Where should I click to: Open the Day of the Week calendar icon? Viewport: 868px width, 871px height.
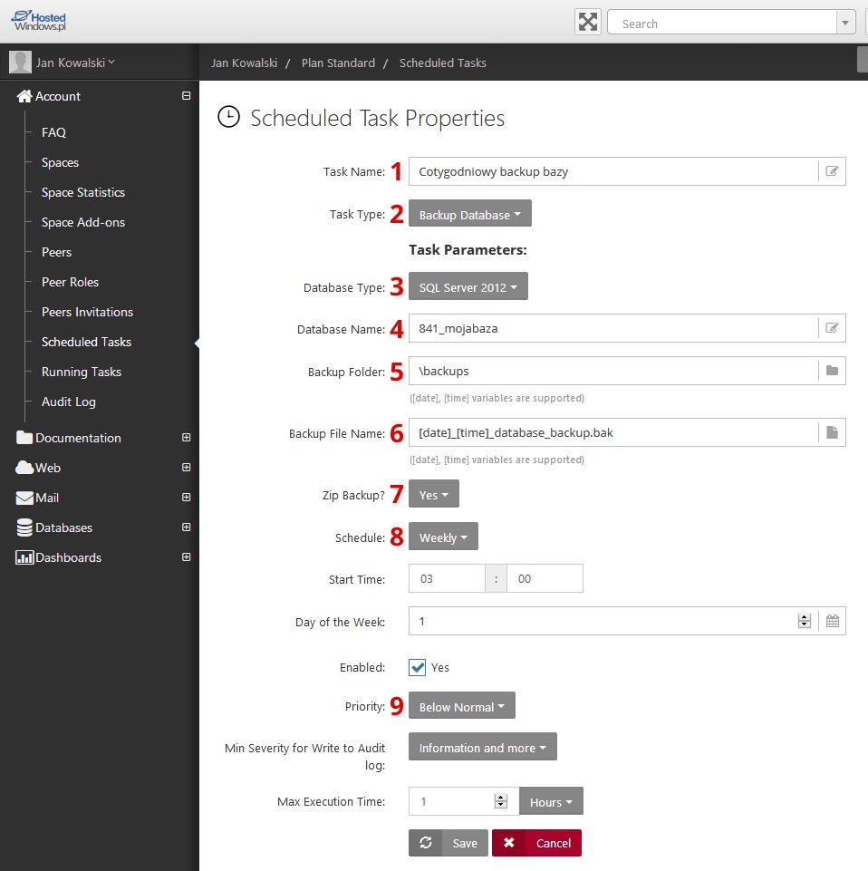click(832, 621)
